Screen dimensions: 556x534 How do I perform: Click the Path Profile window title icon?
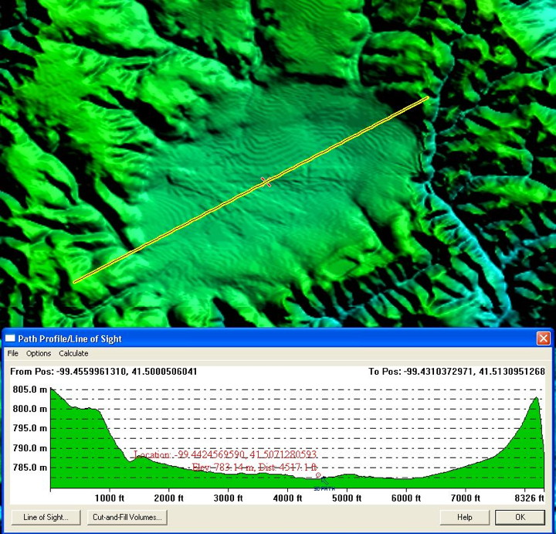[10, 338]
